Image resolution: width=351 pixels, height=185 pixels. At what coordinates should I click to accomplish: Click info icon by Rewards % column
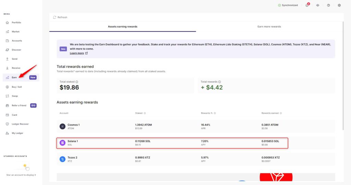coord(215,113)
